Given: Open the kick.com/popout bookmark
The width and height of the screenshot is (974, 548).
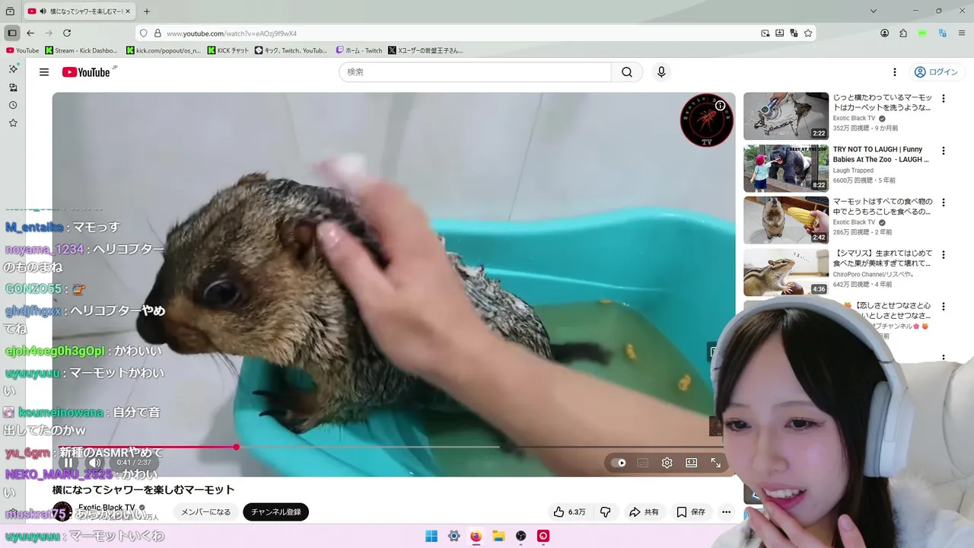Looking at the screenshot, I should (x=164, y=51).
